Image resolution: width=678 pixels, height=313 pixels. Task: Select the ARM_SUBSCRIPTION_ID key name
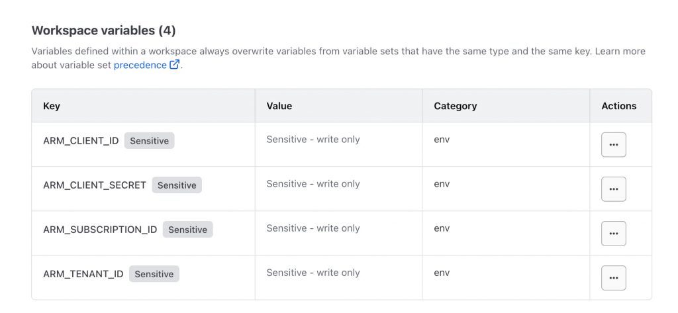click(x=100, y=230)
